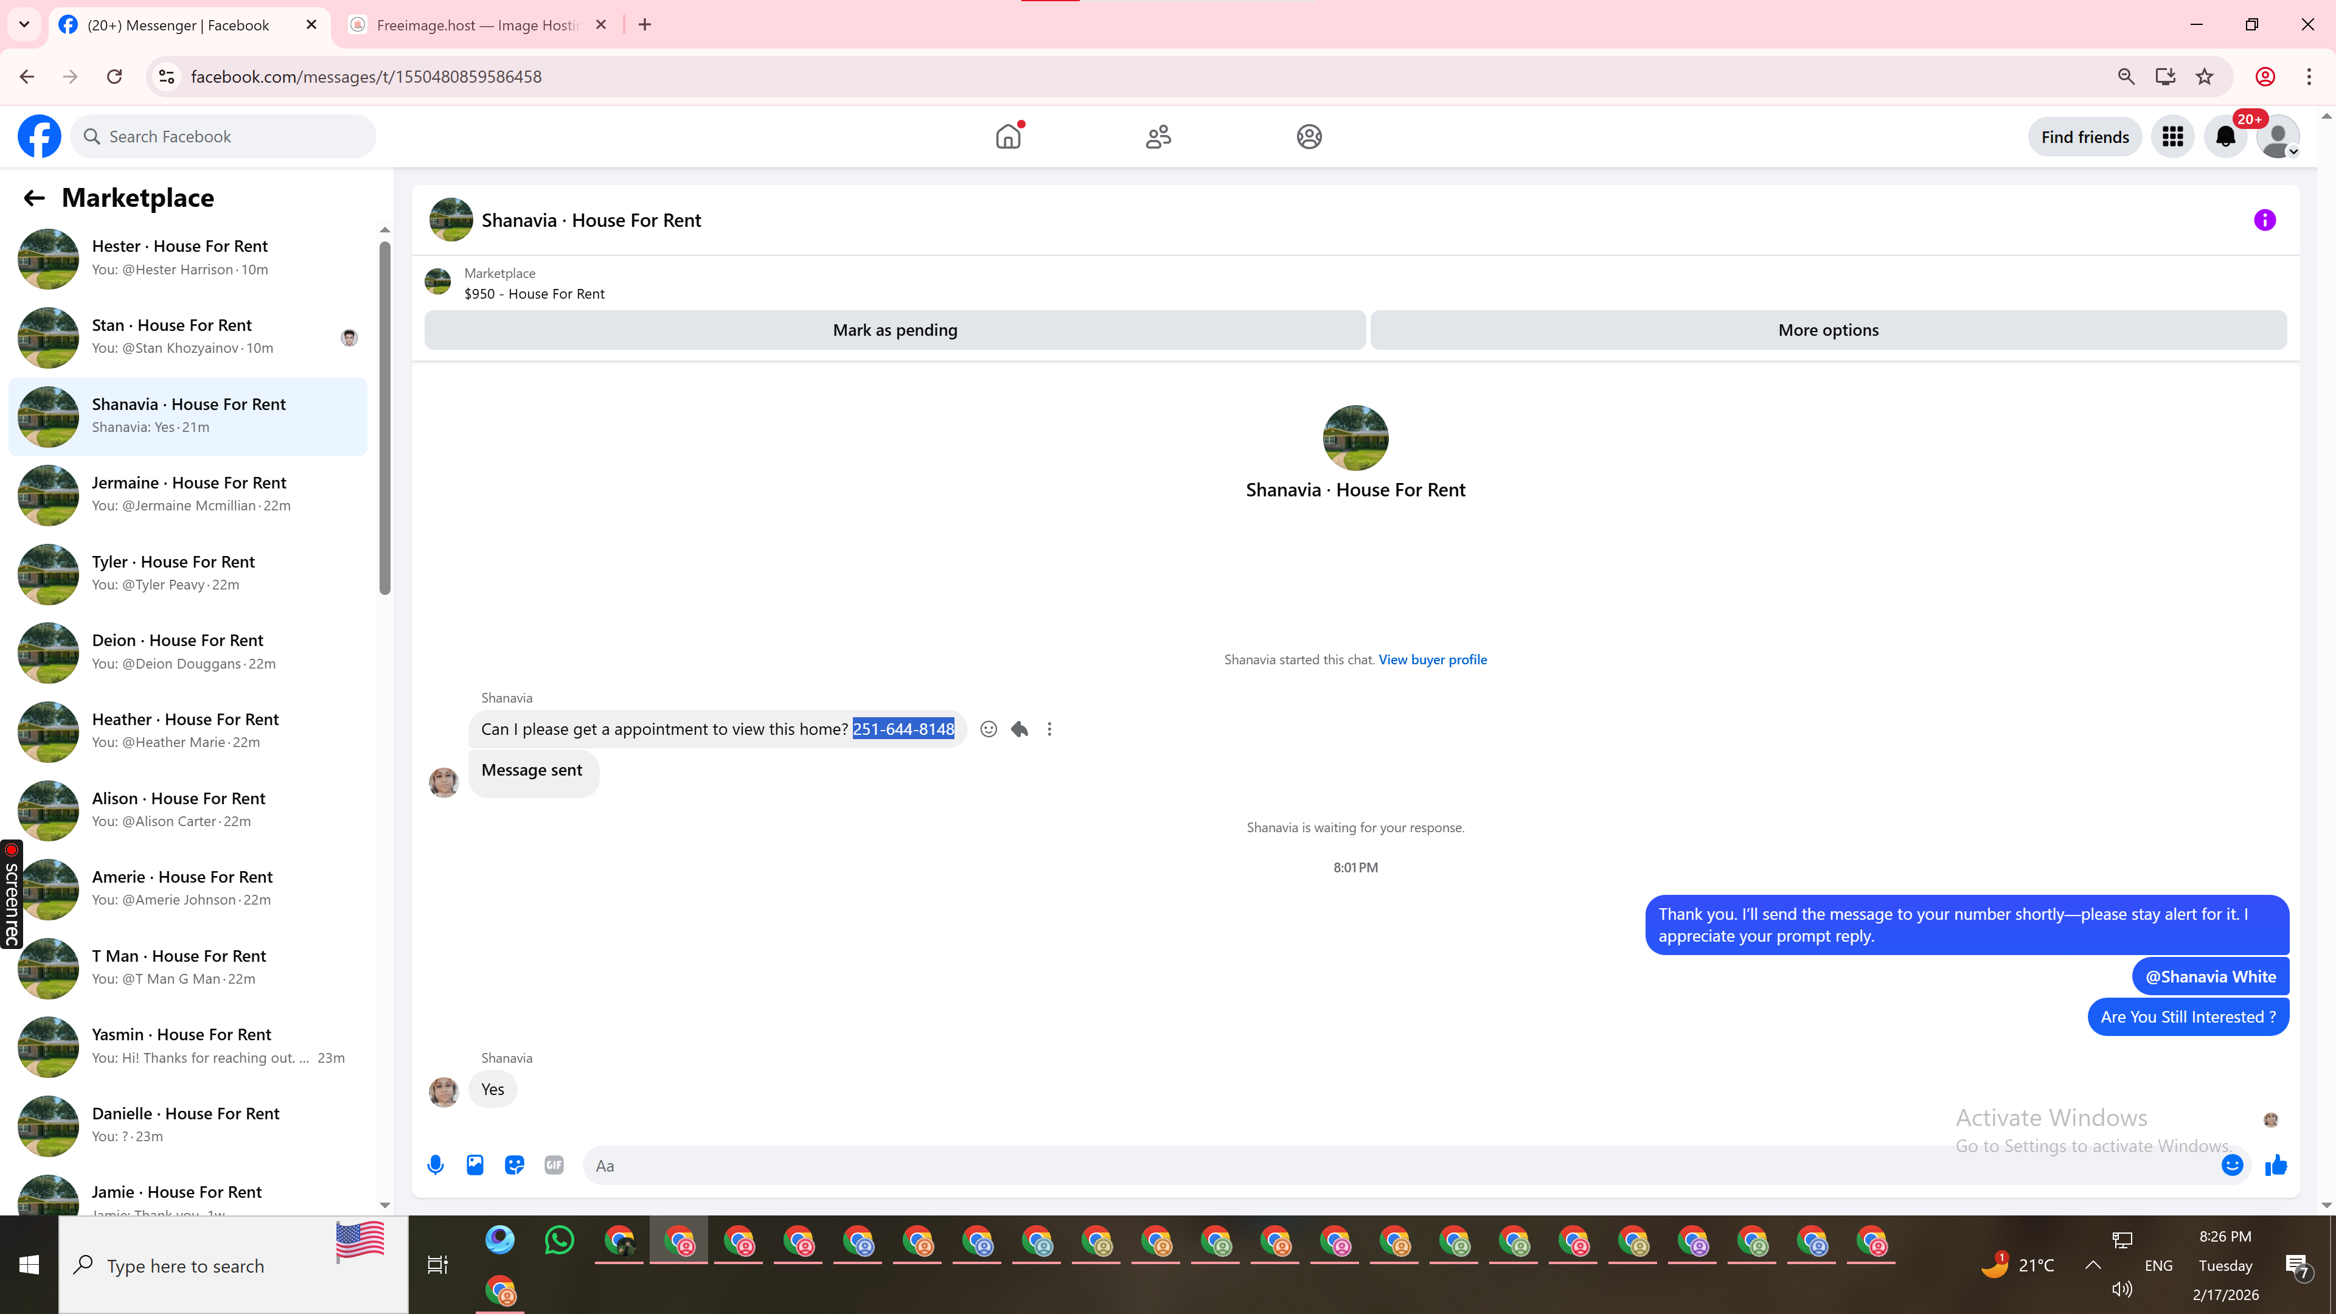
Task: Open the Facebook apps grid menu
Action: (2172, 137)
